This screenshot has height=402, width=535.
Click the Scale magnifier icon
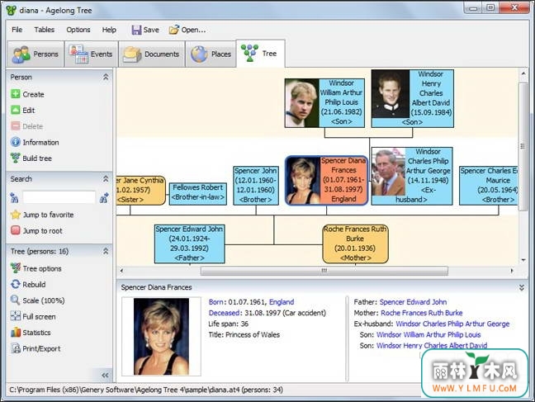coord(16,300)
